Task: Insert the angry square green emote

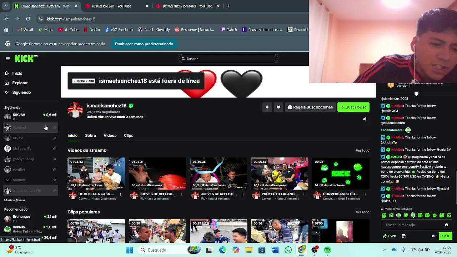Action: click(391, 215)
